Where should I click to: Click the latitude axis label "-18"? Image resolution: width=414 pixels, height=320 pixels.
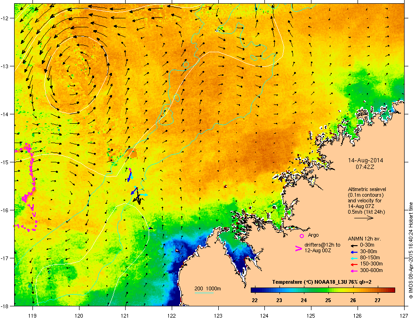[x=5, y=306]
